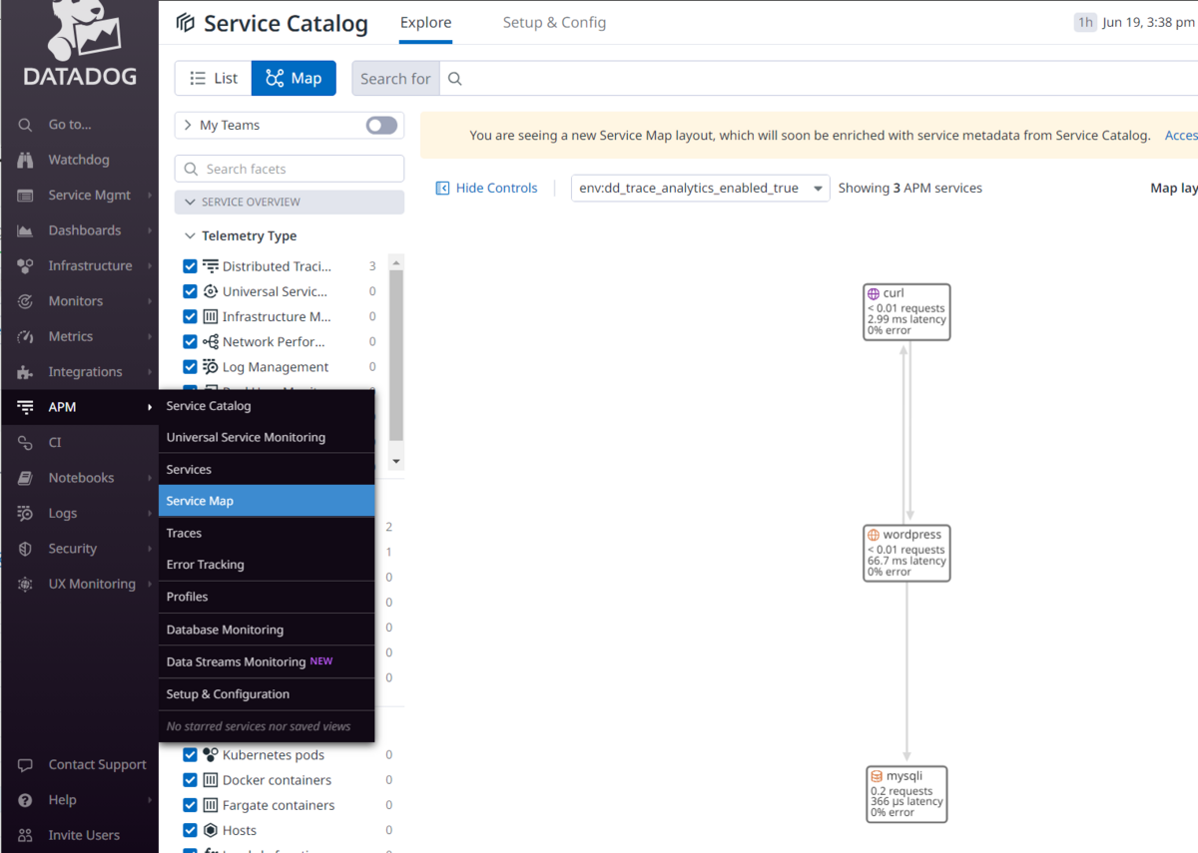This screenshot has height=853, width=1198.
Task: Select Database Monitoring menu item
Action: 267,630
